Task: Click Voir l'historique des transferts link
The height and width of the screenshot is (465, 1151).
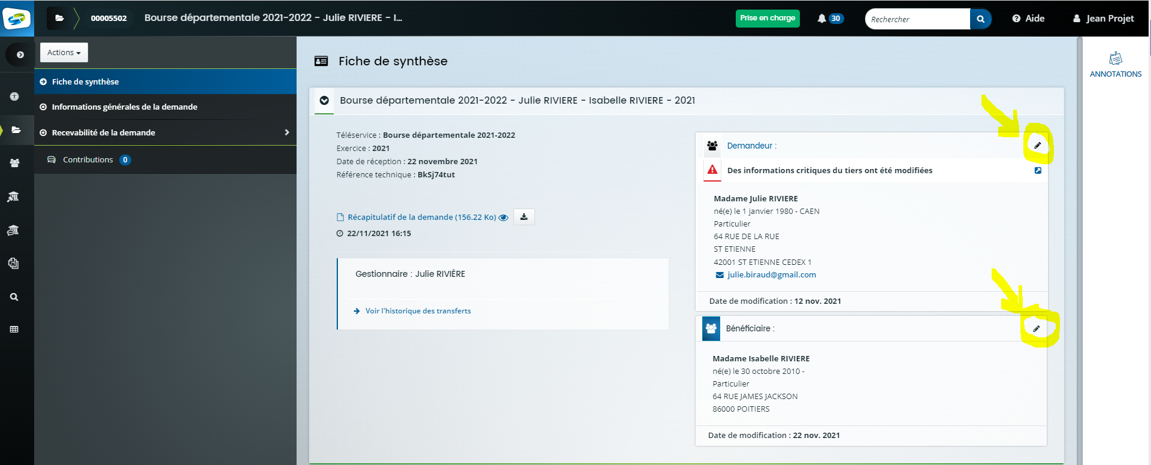Action: pyautogui.click(x=418, y=311)
